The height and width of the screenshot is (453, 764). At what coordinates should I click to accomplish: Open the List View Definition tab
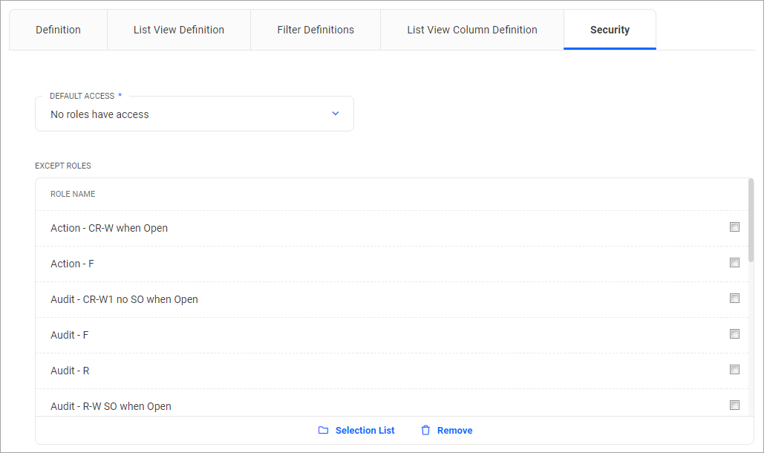click(x=178, y=30)
